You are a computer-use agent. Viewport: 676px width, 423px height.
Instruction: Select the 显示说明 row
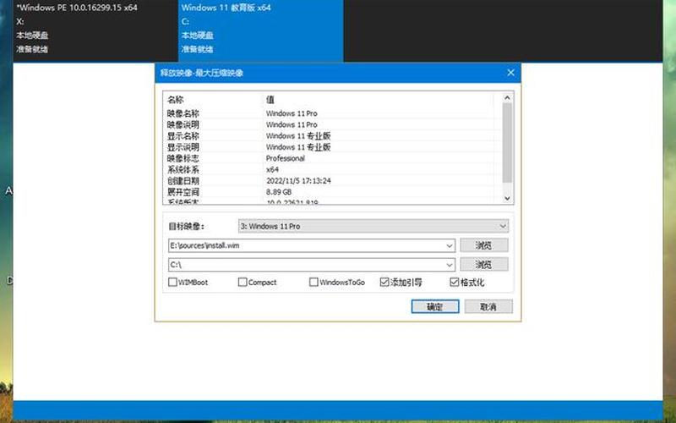coord(330,147)
